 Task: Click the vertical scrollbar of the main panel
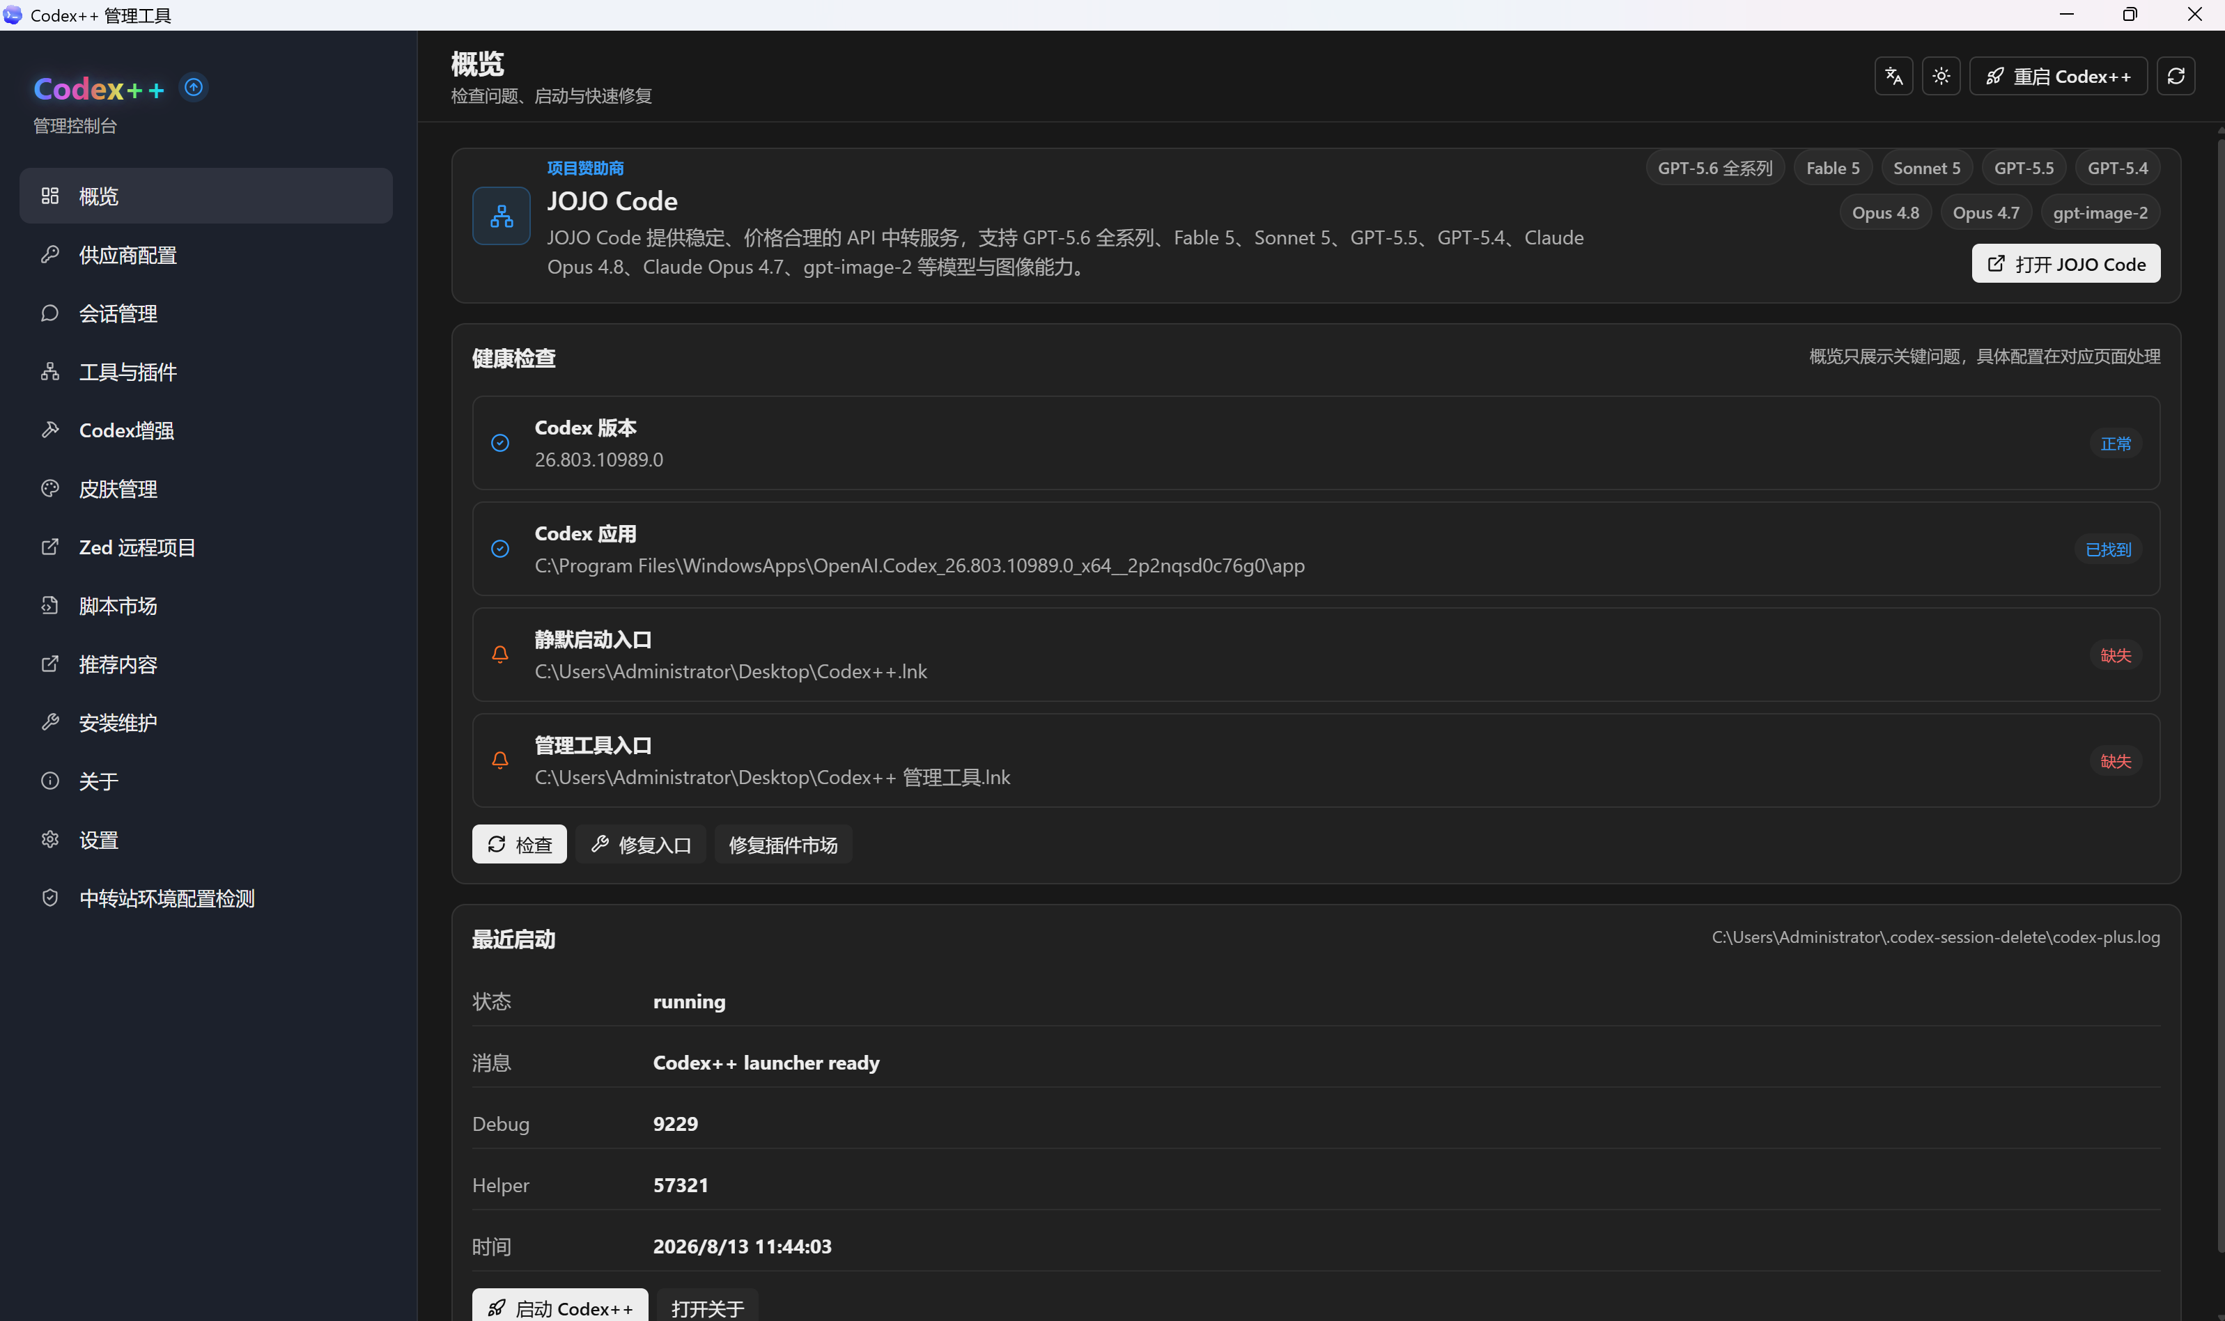coord(2221,694)
